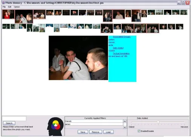The image size is (191, 138).
Task: Click the Save filters button
Action: point(83,132)
